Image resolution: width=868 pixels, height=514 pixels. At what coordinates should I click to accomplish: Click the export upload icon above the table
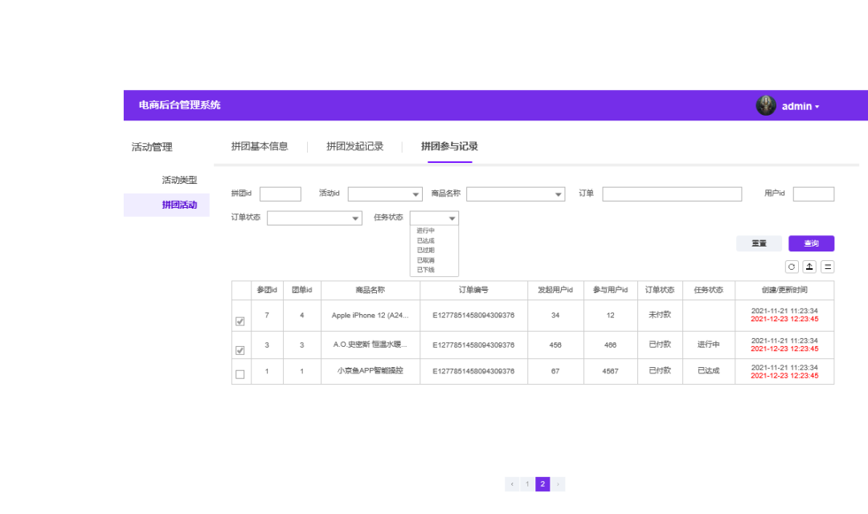[809, 267]
